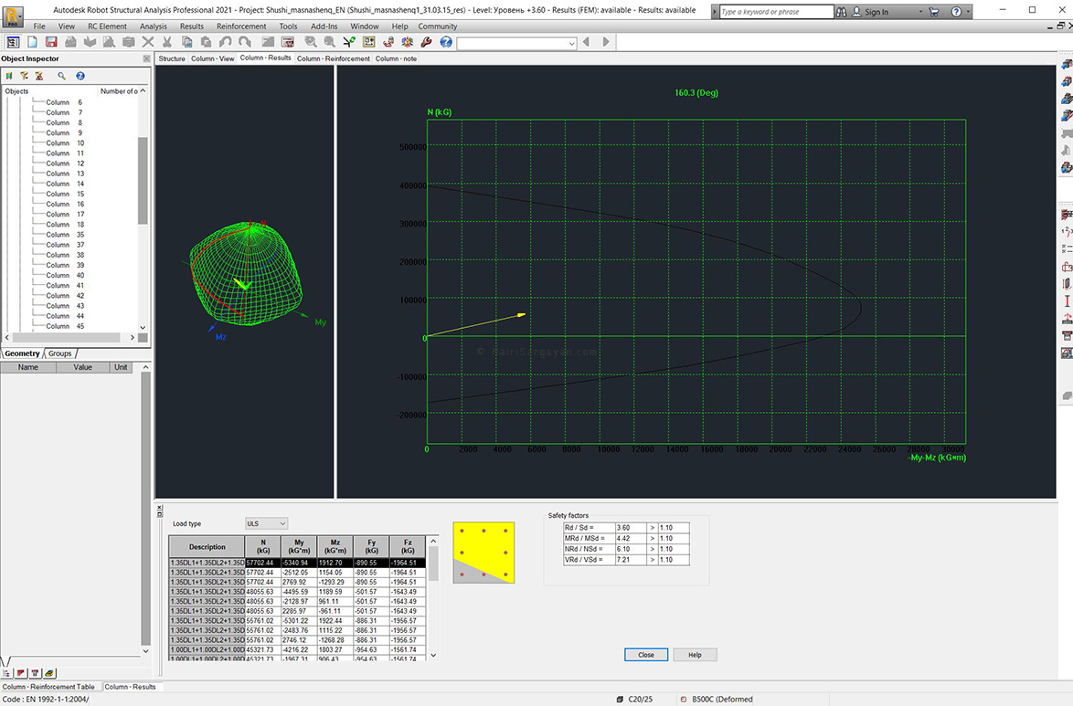Click the calculator/results table toolbar icon
The width and height of the screenshot is (1073, 706).
point(287,42)
